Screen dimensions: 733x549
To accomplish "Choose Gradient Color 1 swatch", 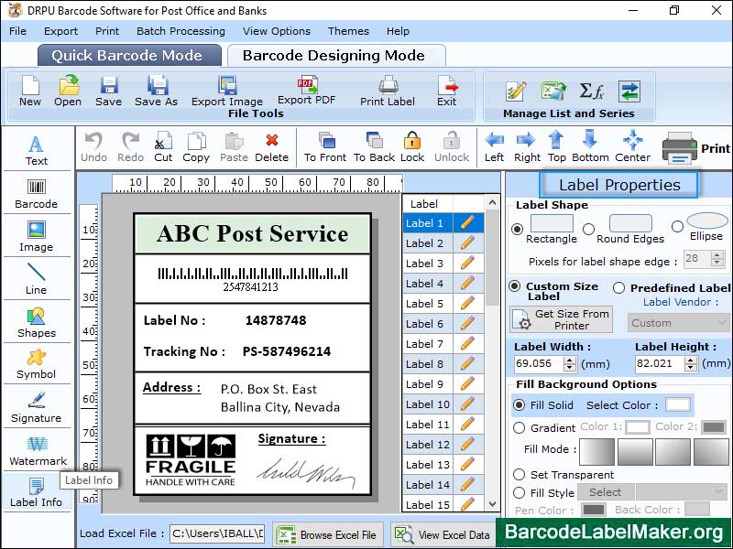I will click(638, 426).
